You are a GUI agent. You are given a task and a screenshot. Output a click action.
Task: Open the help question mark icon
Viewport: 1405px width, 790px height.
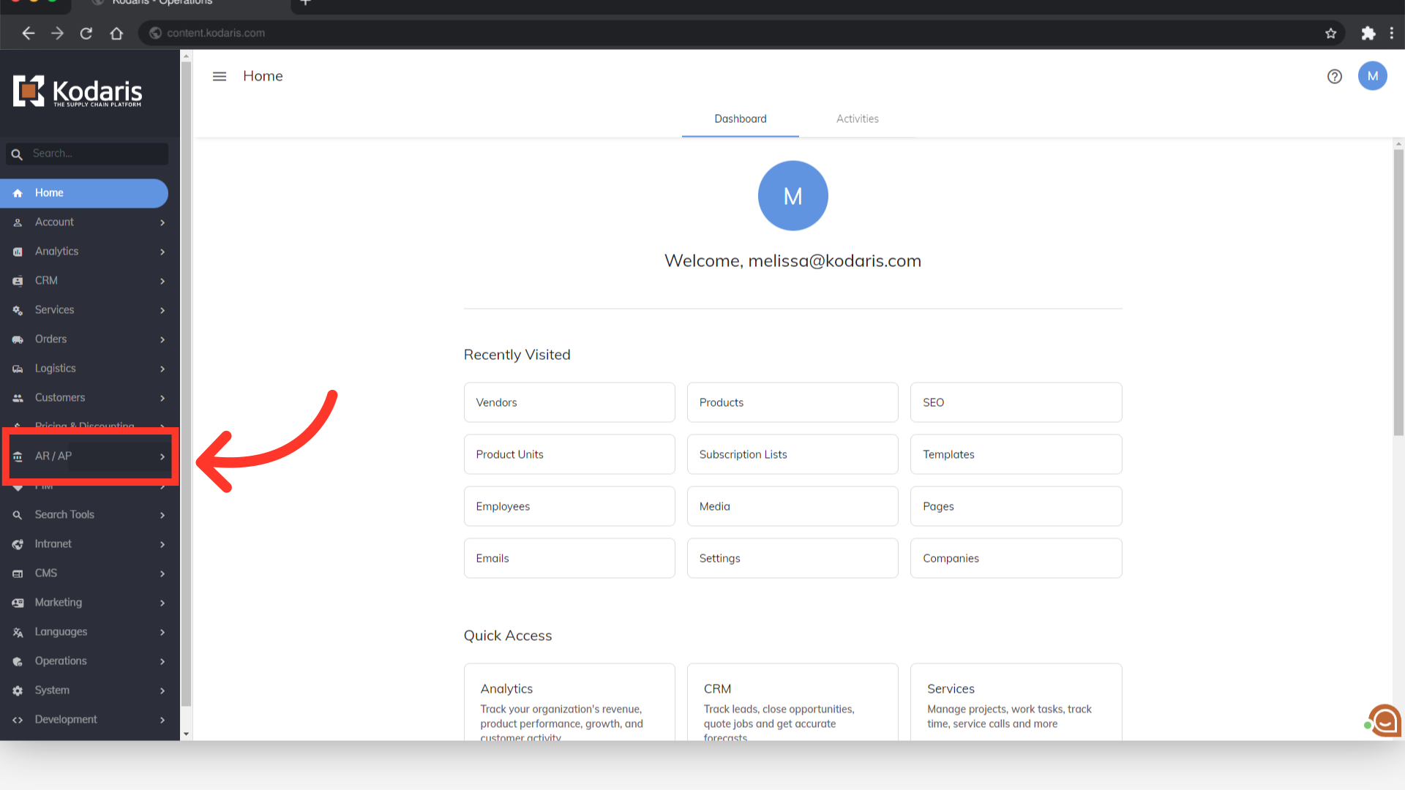(1334, 76)
